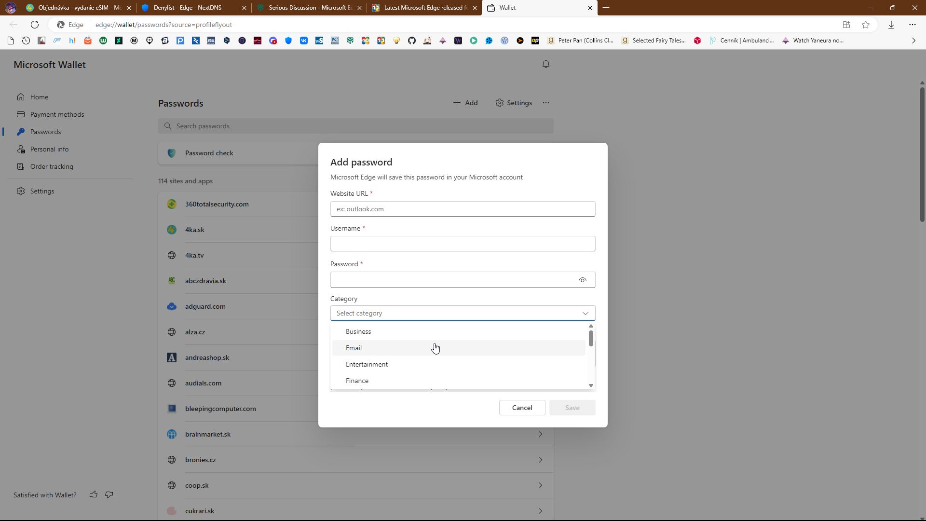The height and width of the screenshot is (521, 926).
Task: Open the PC bookmark icon
Action: tap(335, 41)
